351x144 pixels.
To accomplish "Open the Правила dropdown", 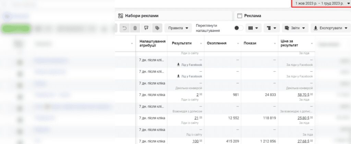I will [x=178, y=28].
